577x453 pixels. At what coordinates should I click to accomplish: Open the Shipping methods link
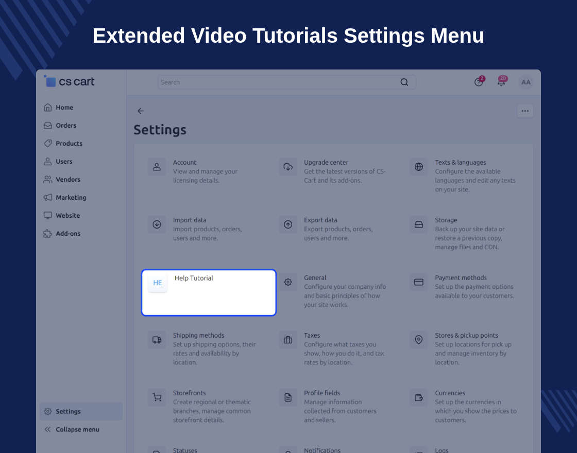point(199,336)
